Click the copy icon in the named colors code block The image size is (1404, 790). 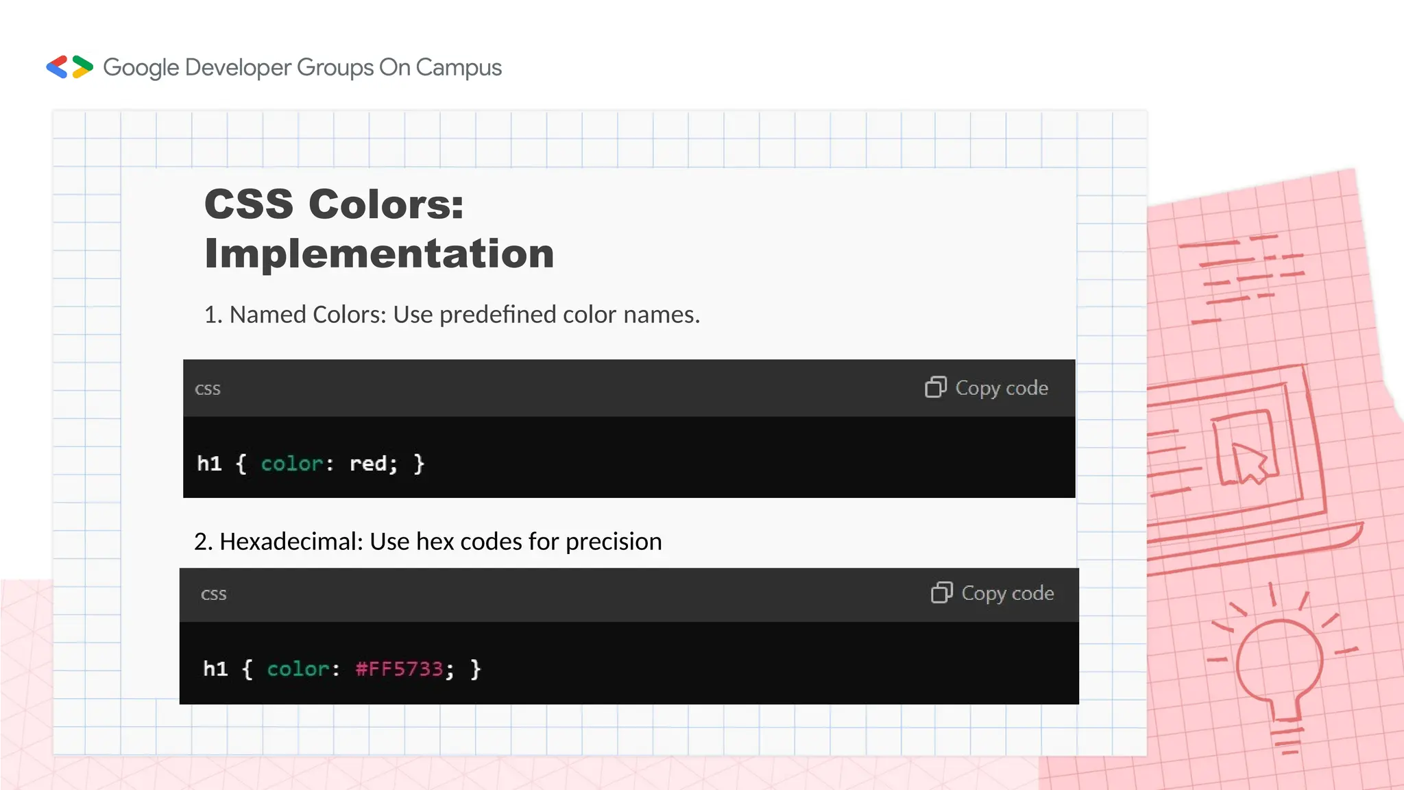click(935, 387)
